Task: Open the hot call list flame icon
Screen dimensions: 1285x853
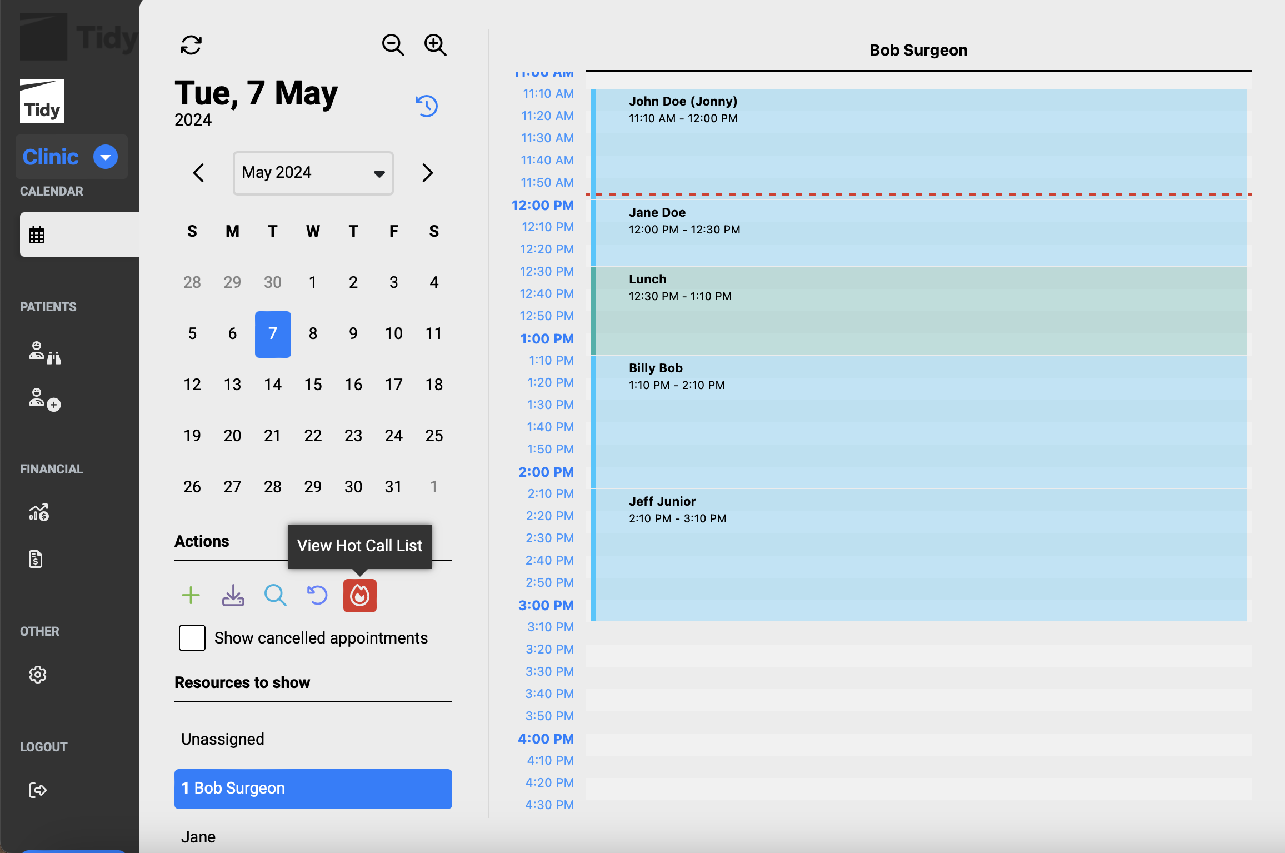Action: coord(359,596)
